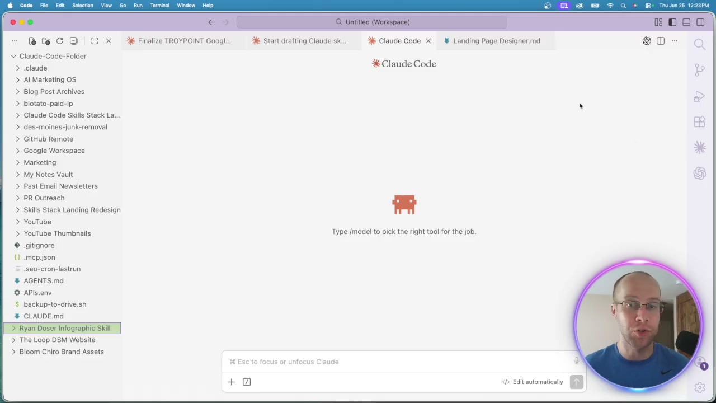
Task: Open the .mcp.json file
Action: (x=39, y=257)
